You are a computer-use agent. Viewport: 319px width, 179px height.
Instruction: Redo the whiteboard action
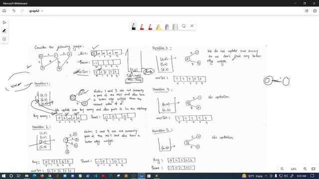tap(22, 11)
